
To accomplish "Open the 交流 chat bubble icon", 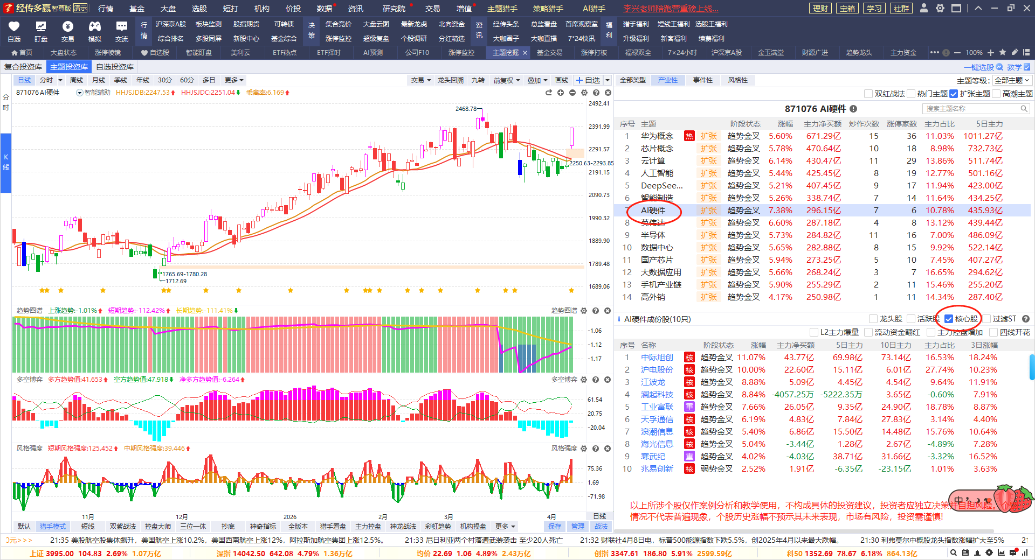I will pyautogui.click(x=122, y=27).
